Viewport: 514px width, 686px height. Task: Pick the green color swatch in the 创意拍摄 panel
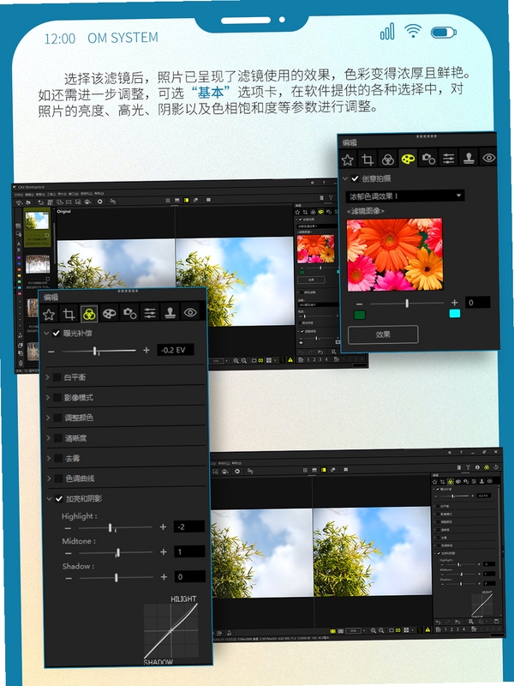pyautogui.click(x=359, y=315)
